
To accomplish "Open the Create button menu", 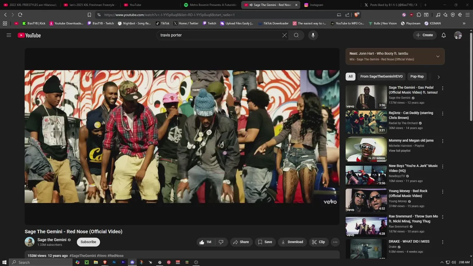I will (x=424, y=35).
